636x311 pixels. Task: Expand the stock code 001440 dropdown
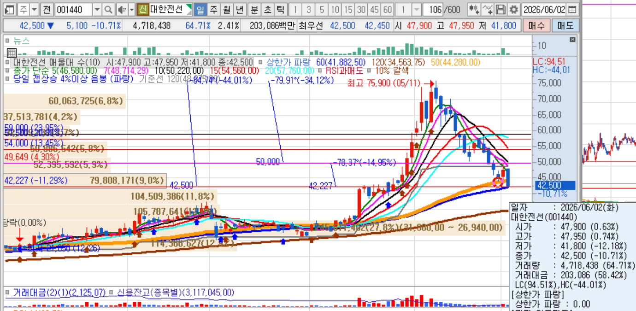[97, 9]
